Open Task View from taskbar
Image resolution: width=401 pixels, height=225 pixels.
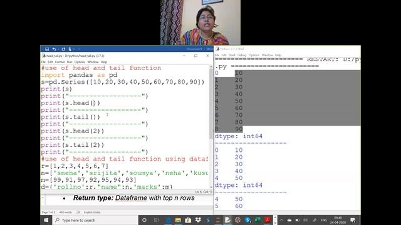coord(156,220)
